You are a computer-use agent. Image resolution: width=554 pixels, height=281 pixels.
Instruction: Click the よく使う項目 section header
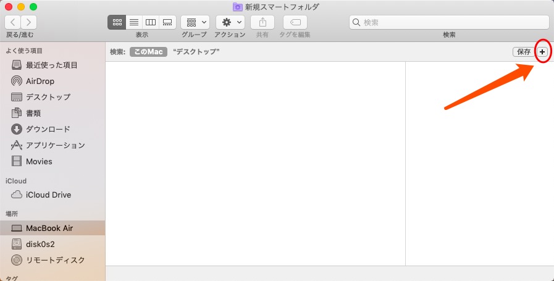click(x=24, y=51)
